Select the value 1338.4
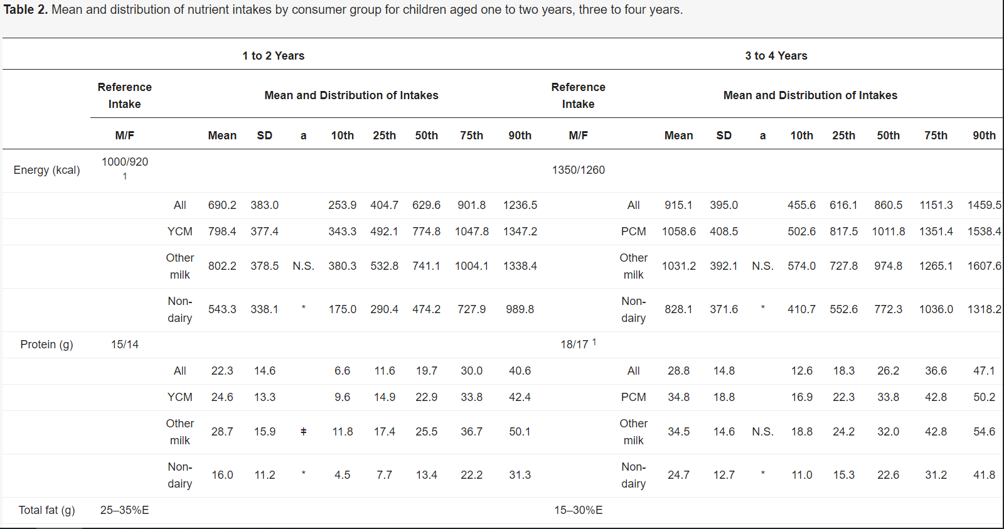This screenshot has width=1004, height=529. coord(520,266)
